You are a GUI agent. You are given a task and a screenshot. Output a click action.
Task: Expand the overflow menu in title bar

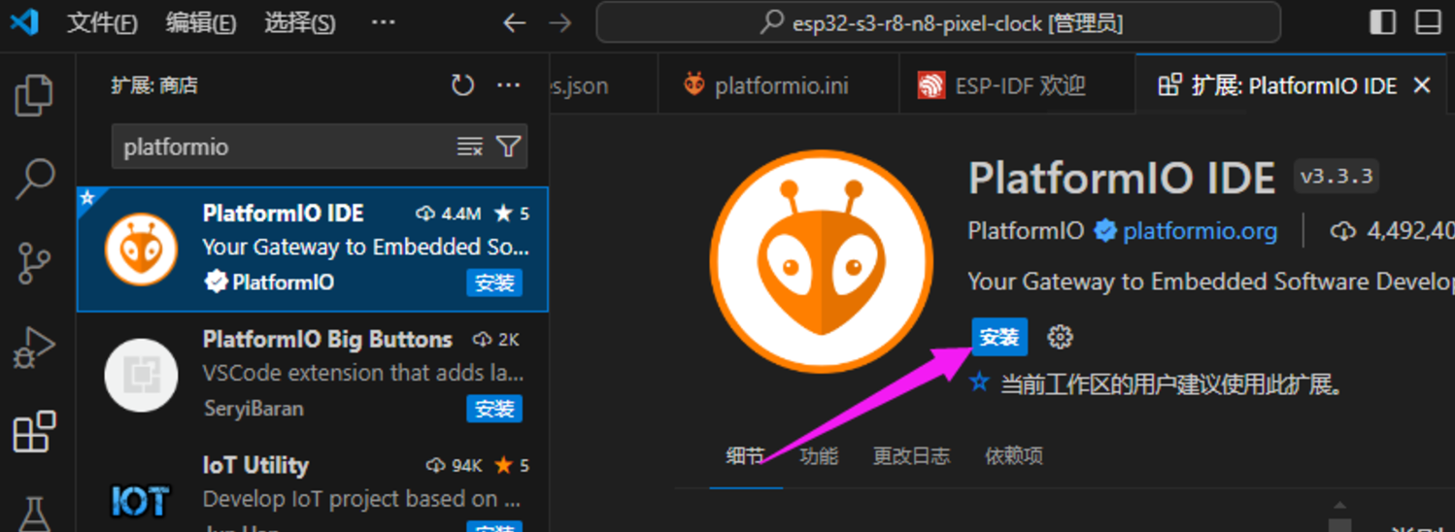click(x=384, y=22)
